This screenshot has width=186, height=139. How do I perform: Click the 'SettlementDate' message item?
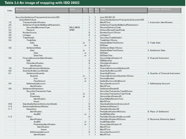[34, 48]
